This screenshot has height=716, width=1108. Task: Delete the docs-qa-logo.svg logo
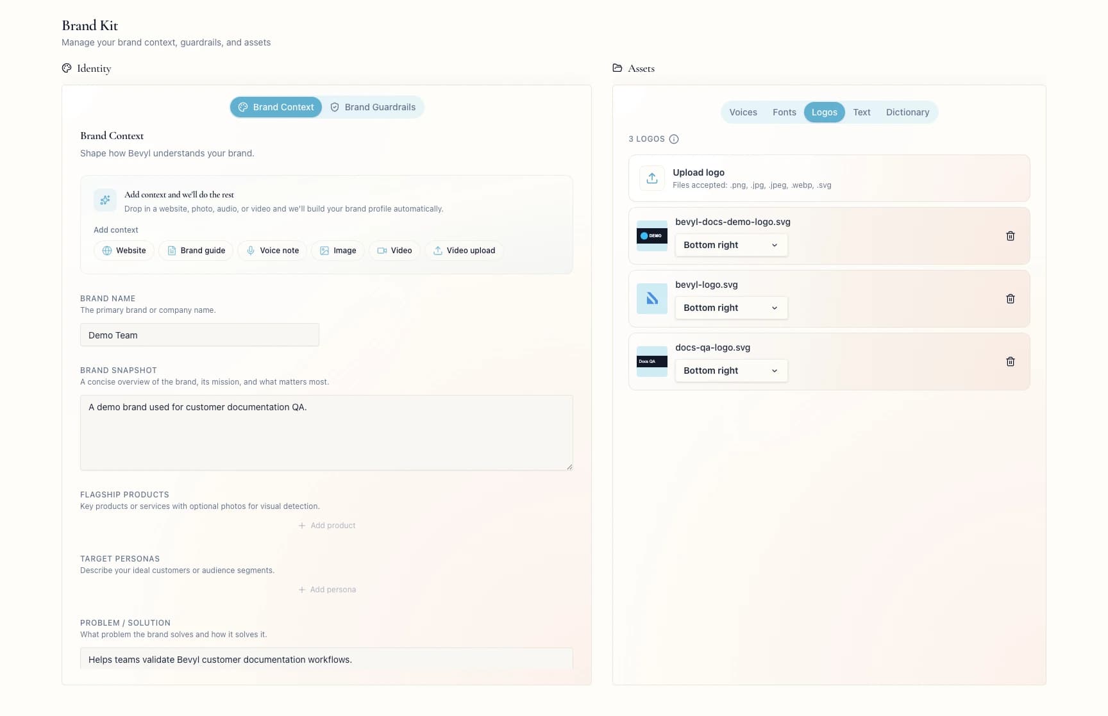tap(1010, 362)
